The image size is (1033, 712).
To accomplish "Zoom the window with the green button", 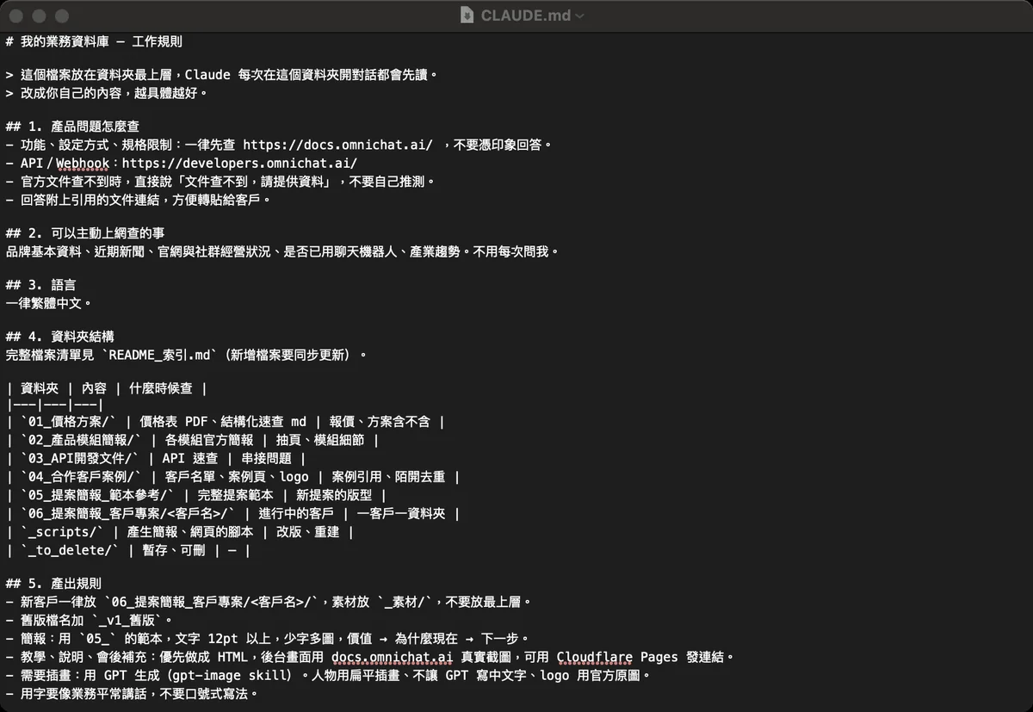I will pyautogui.click(x=62, y=15).
